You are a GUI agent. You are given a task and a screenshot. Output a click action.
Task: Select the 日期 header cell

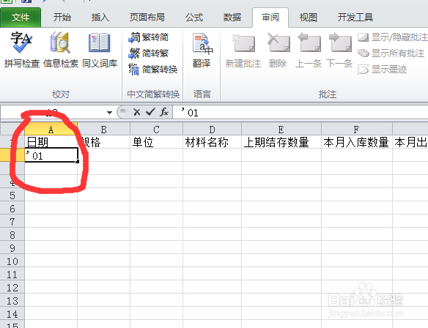point(51,142)
